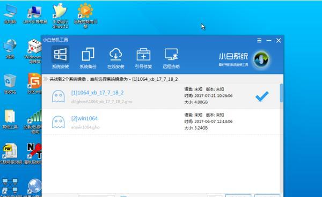The image size is (322, 197).
Task: Open the 系统备份 (System Backup) tab
Action: [88, 58]
